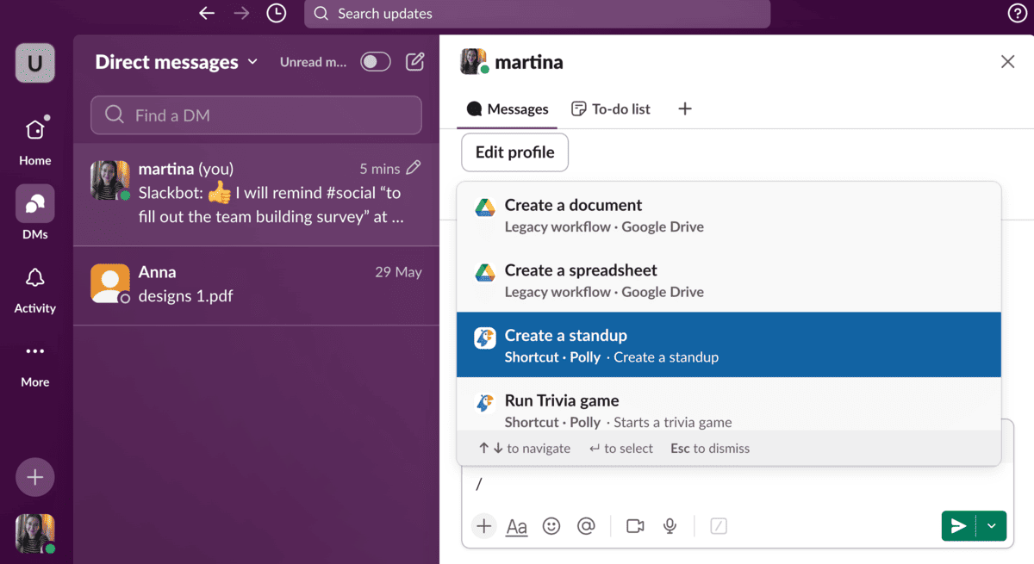Mention someone with @ icon

[x=586, y=526]
